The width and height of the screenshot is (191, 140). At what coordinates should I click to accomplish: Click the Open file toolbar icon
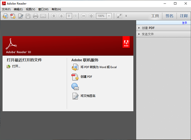coord(5,16)
